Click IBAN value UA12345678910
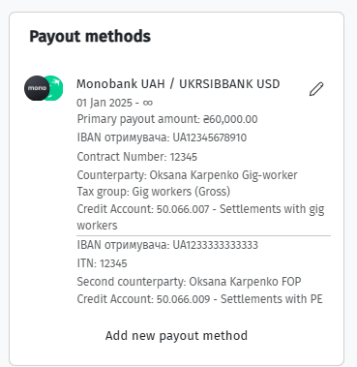 coord(210,138)
